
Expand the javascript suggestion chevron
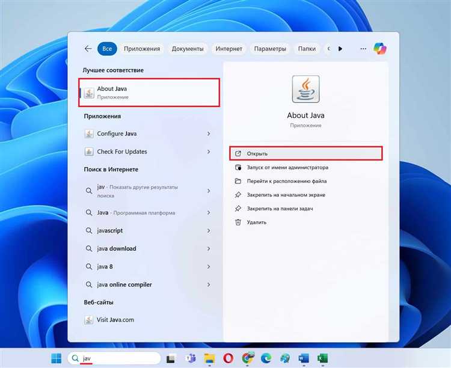(209, 230)
